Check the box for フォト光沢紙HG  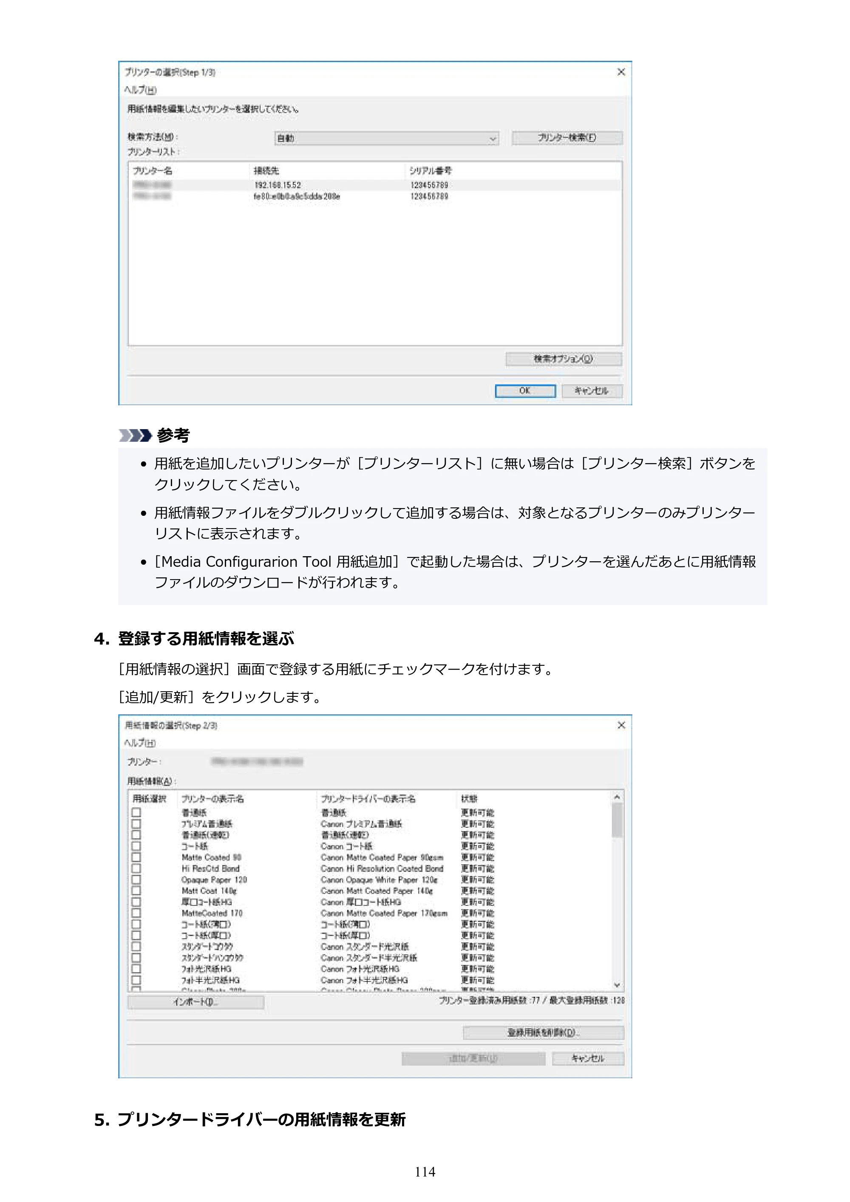136,968
